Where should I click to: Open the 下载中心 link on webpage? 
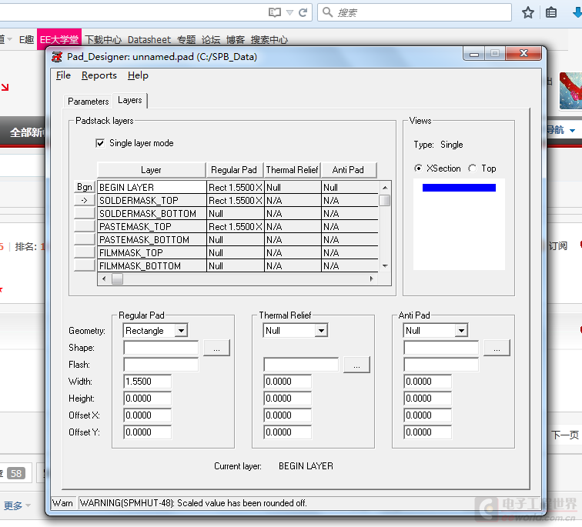click(103, 40)
